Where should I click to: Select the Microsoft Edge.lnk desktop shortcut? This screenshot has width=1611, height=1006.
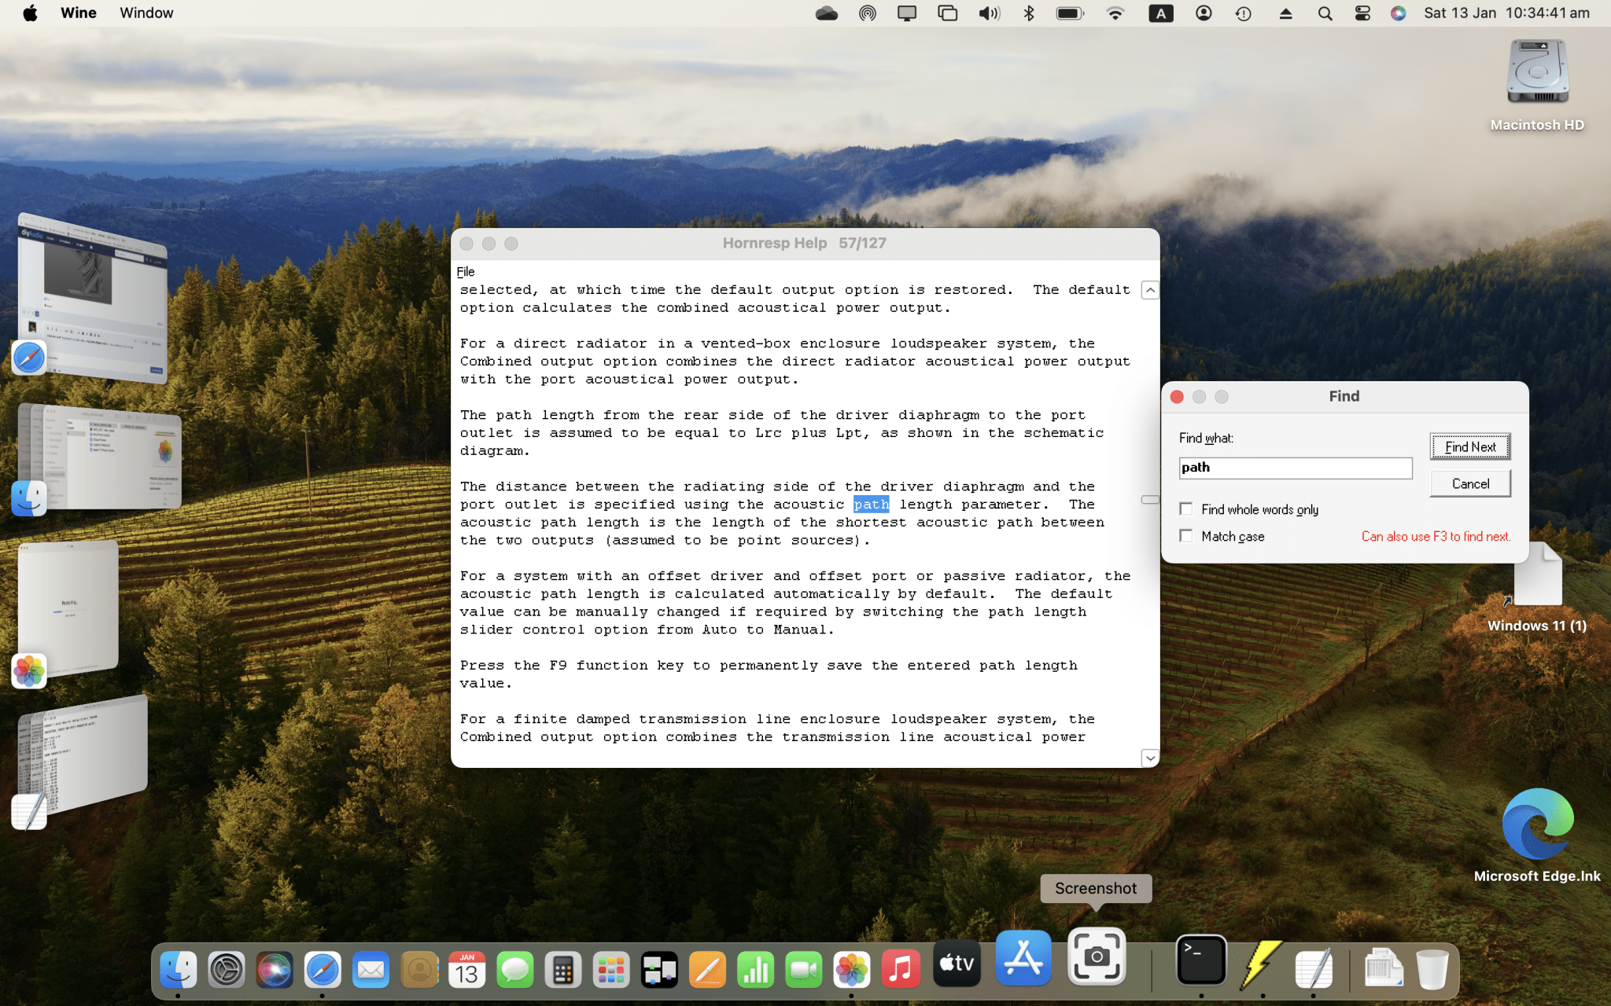coord(1537,824)
